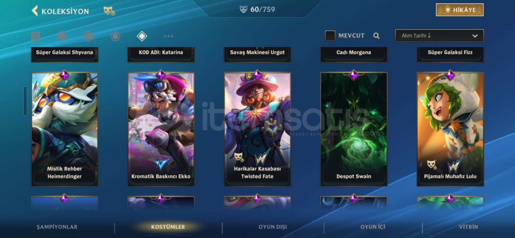Open the Oyun İçi tab
The image size is (515, 238).
(x=373, y=227)
